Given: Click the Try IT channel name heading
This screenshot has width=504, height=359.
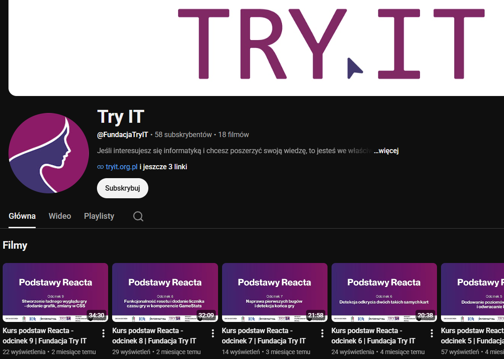Looking at the screenshot, I should coord(121,117).
